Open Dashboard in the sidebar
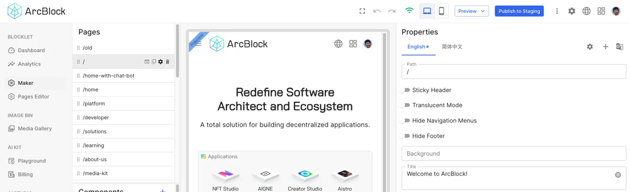 (x=31, y=50)
